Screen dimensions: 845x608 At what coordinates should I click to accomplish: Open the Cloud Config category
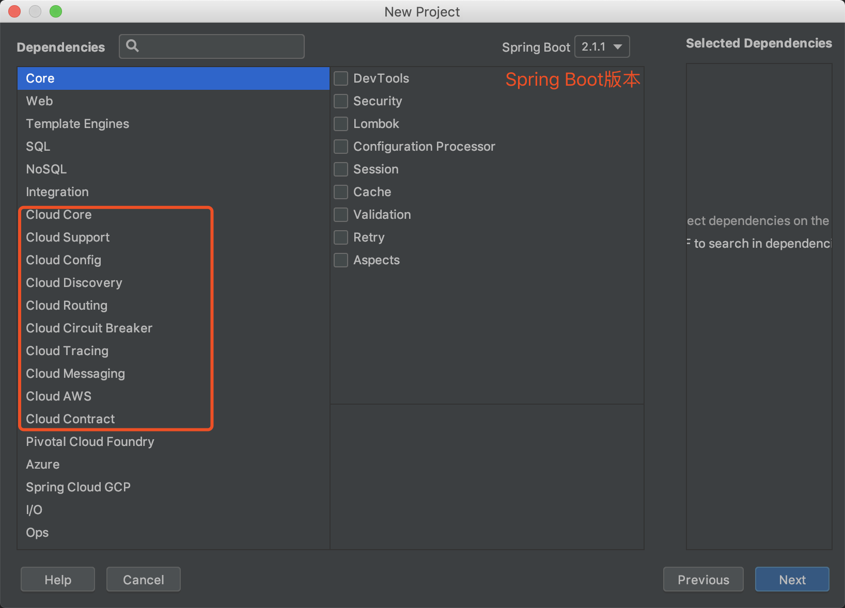click(x=174, y=260)
